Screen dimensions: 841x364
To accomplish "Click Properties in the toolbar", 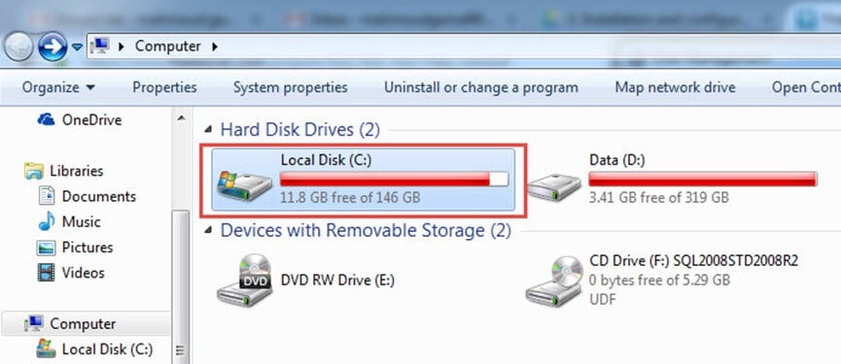I will [x=164, y=87].
